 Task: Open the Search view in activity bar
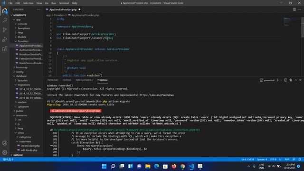pos(5,20)
